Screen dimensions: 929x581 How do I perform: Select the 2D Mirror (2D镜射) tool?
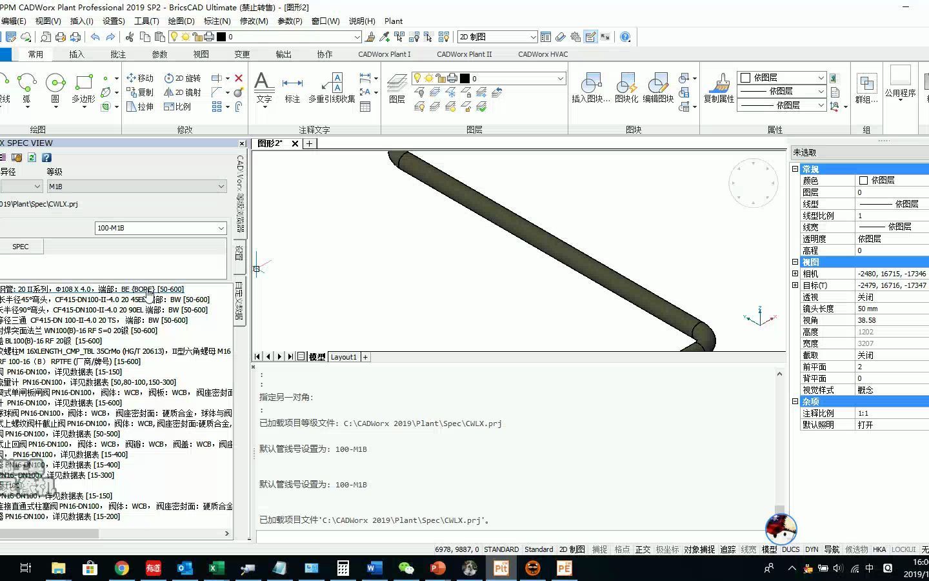[x=183, y=92]
